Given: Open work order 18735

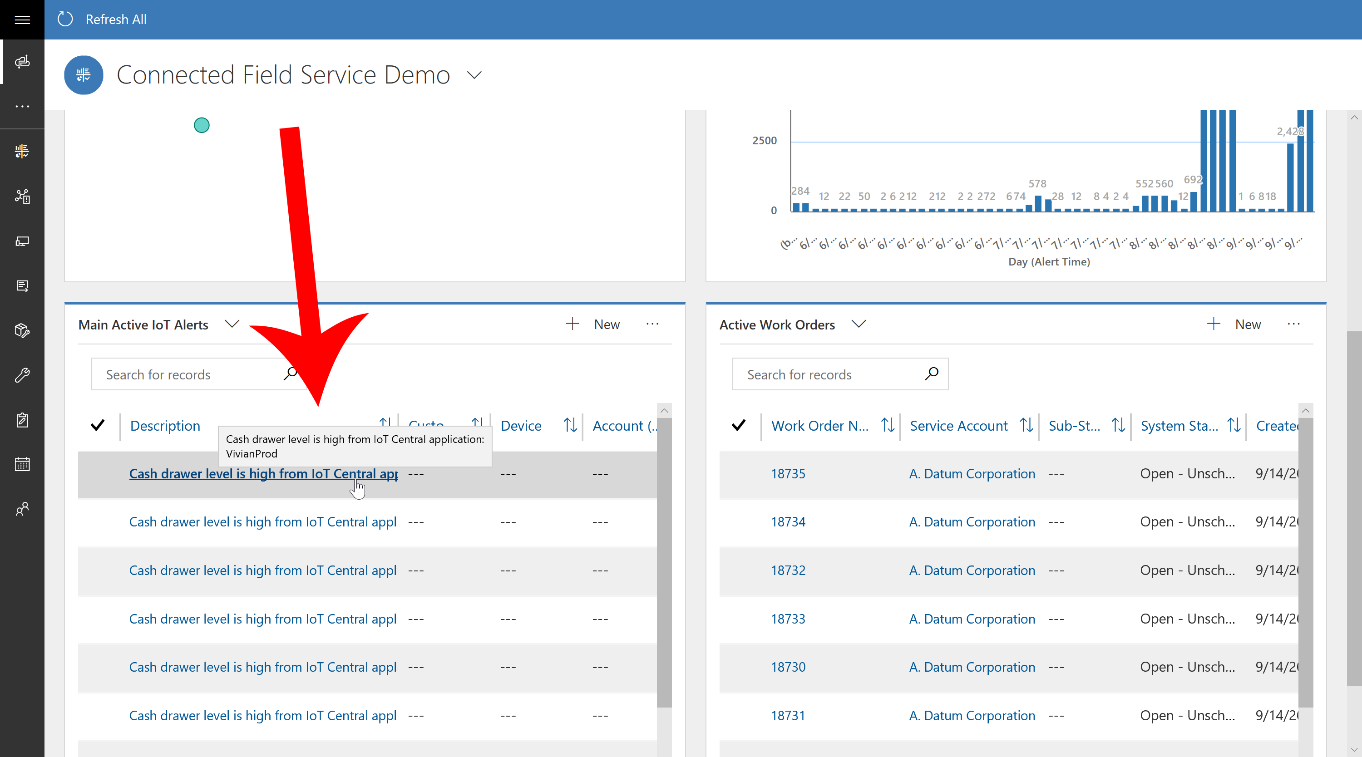Looking at the screenshot, I should [x=788, y=474].
